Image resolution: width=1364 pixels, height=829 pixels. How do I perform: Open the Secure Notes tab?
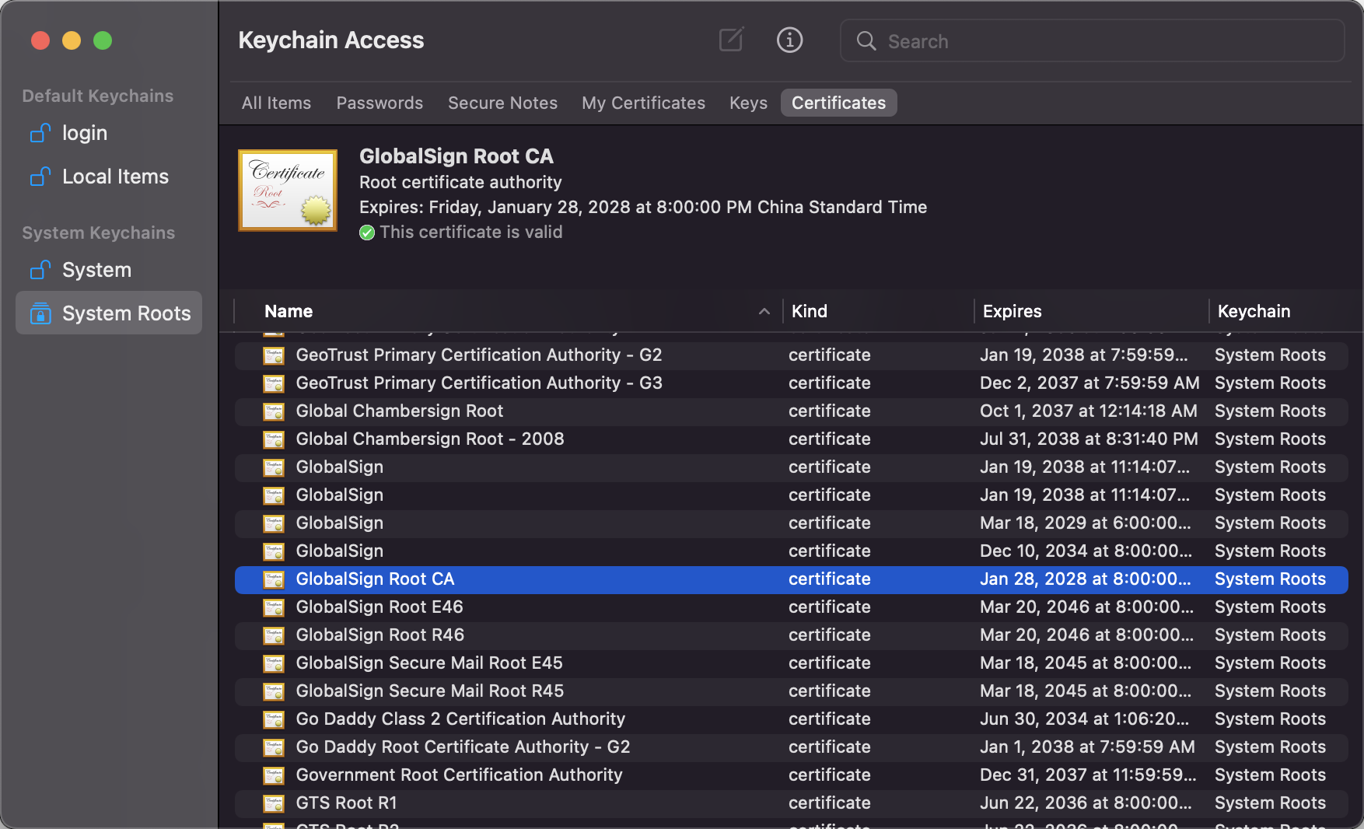pyautogui.click(x=502, y=103)
